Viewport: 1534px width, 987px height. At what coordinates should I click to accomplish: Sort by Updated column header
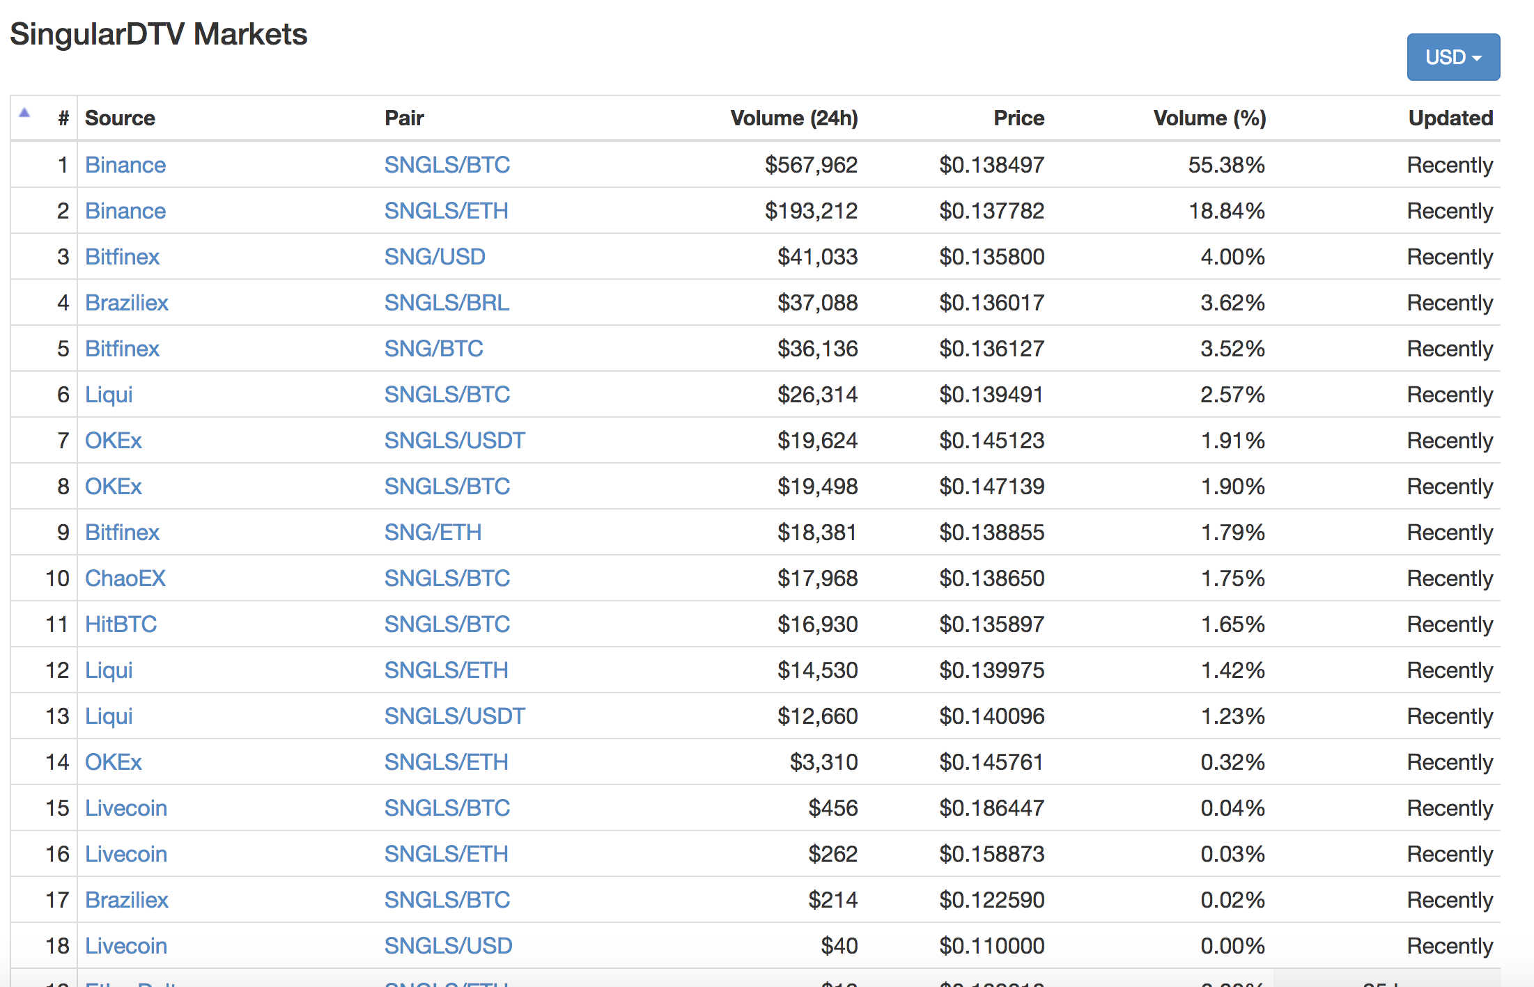point(1450,118)
